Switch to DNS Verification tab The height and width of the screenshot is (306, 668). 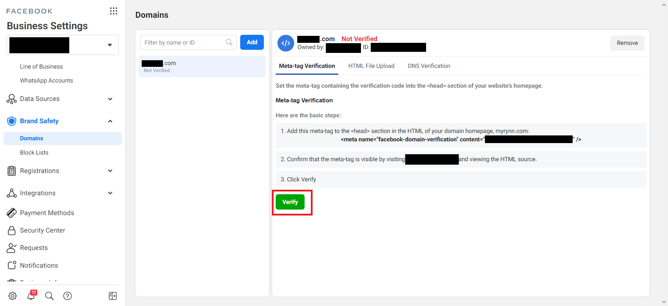coord(429,66)
